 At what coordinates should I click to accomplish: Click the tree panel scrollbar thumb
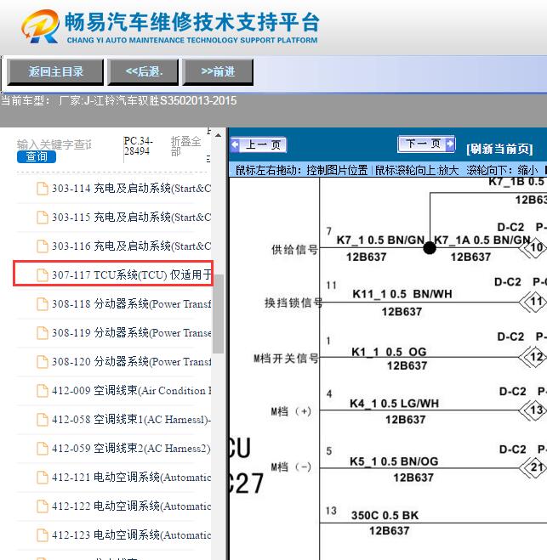click(218, 314)
